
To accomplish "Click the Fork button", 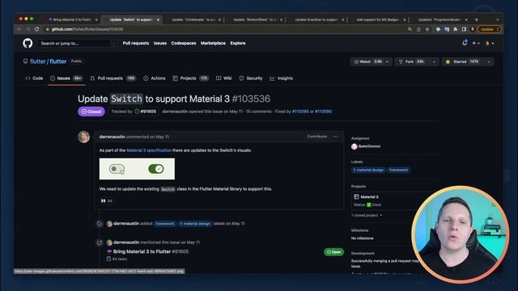I will pyautogui.click(x=412, y=61).
